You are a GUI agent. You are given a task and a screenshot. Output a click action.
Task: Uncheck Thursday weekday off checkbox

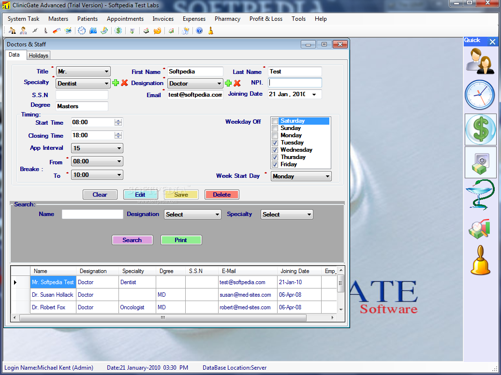coord(275,157)
